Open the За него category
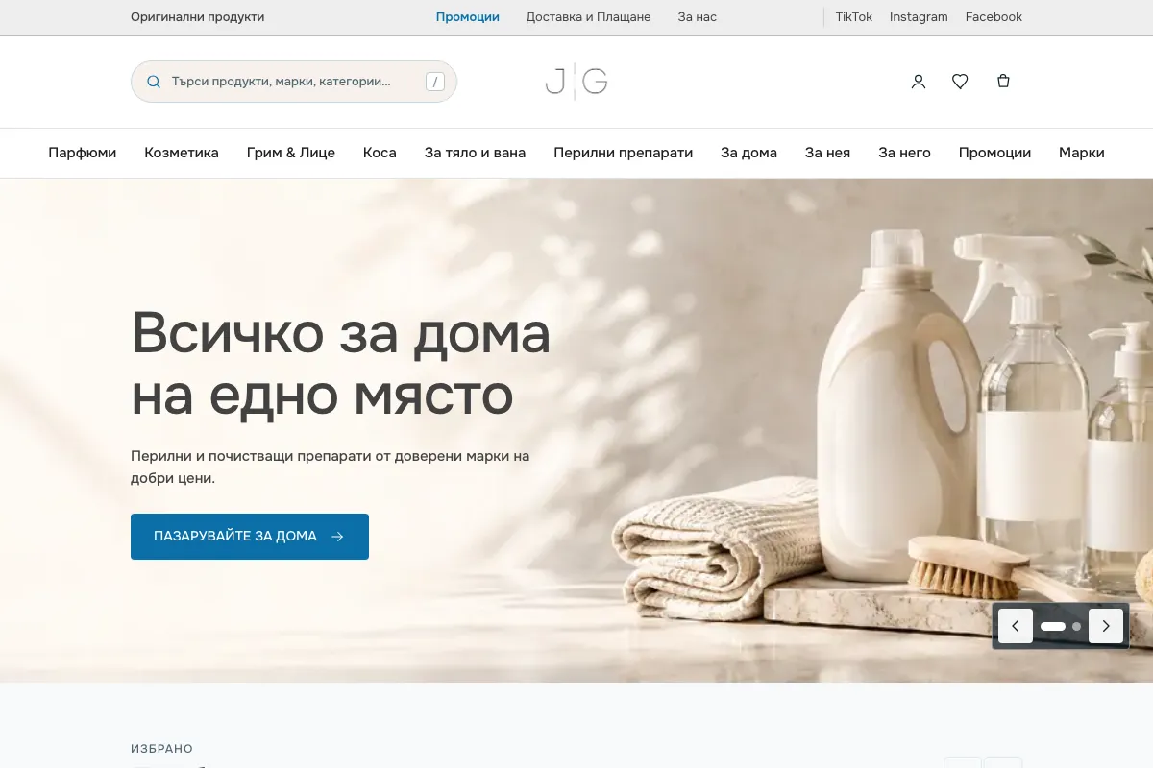The height and width of the screenshot is (768, 1153). (904, 153)
